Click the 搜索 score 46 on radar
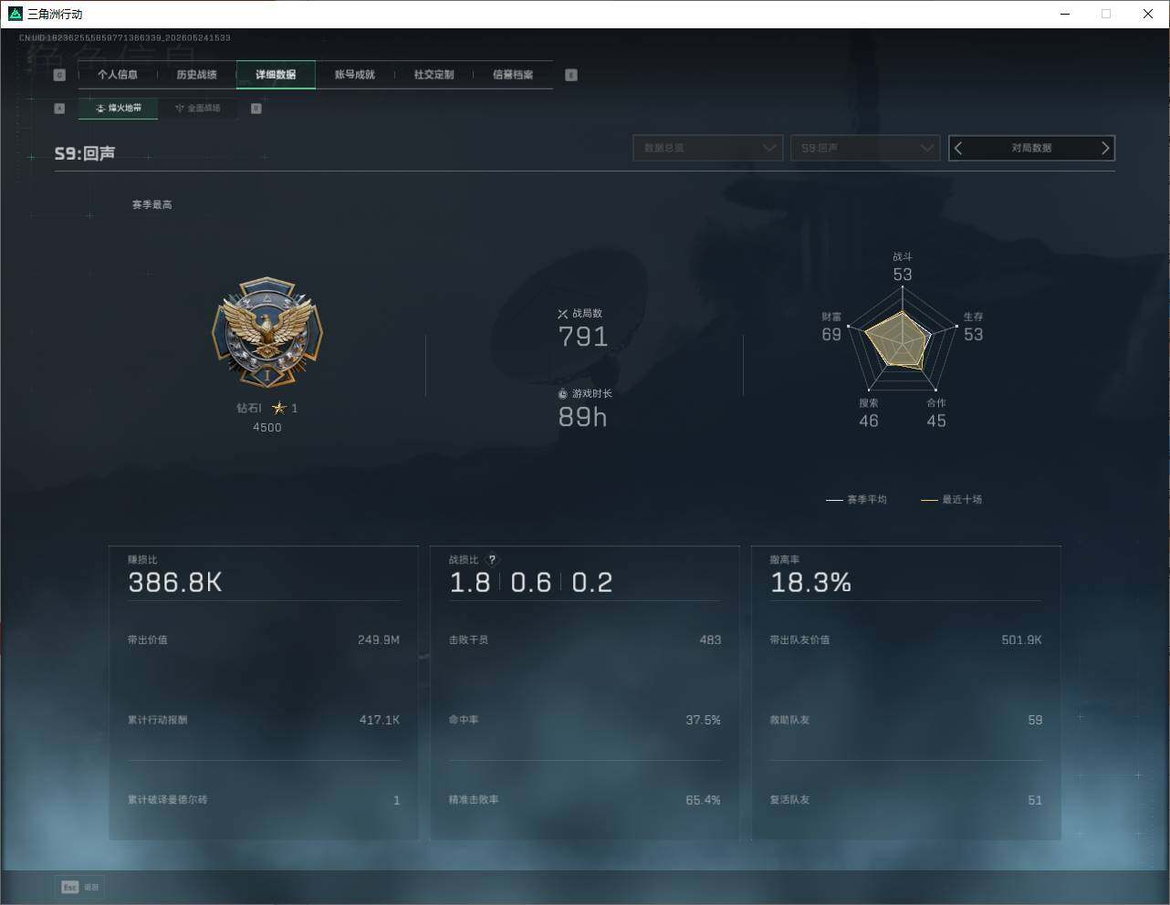Image resolution: width=1170 pixels, height=905 pixels. (869, 421)
